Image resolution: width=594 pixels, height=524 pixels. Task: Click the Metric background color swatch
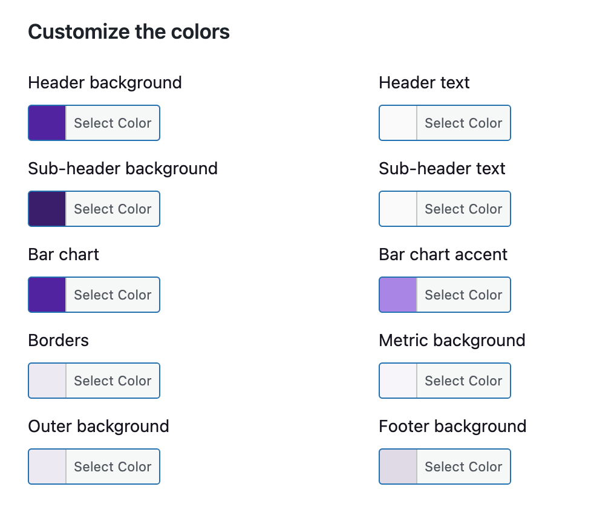click(397, 381)
